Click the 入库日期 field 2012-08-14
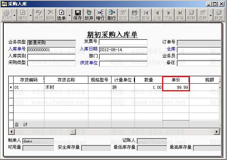 [x=123, y=50]
